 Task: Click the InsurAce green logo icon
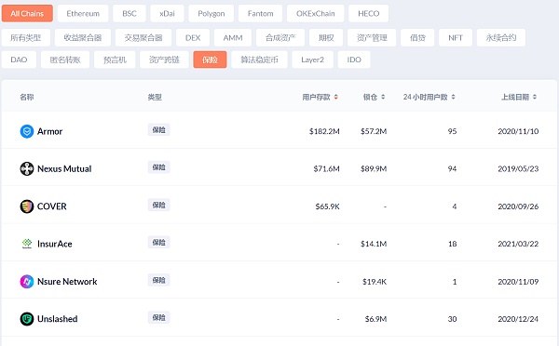pos(27,244)
